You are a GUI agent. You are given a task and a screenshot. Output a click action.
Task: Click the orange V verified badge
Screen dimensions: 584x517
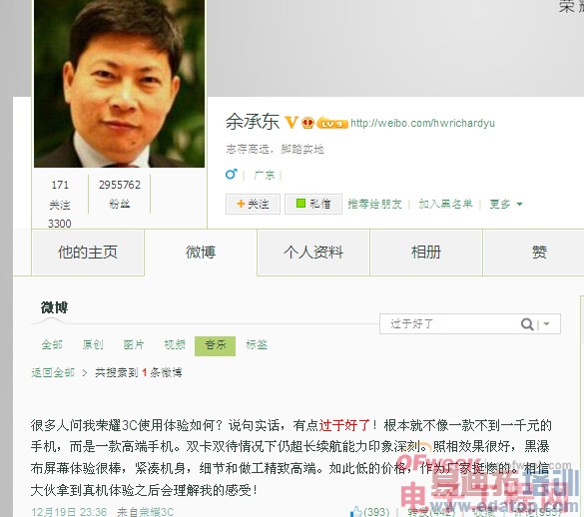(292, 122)
